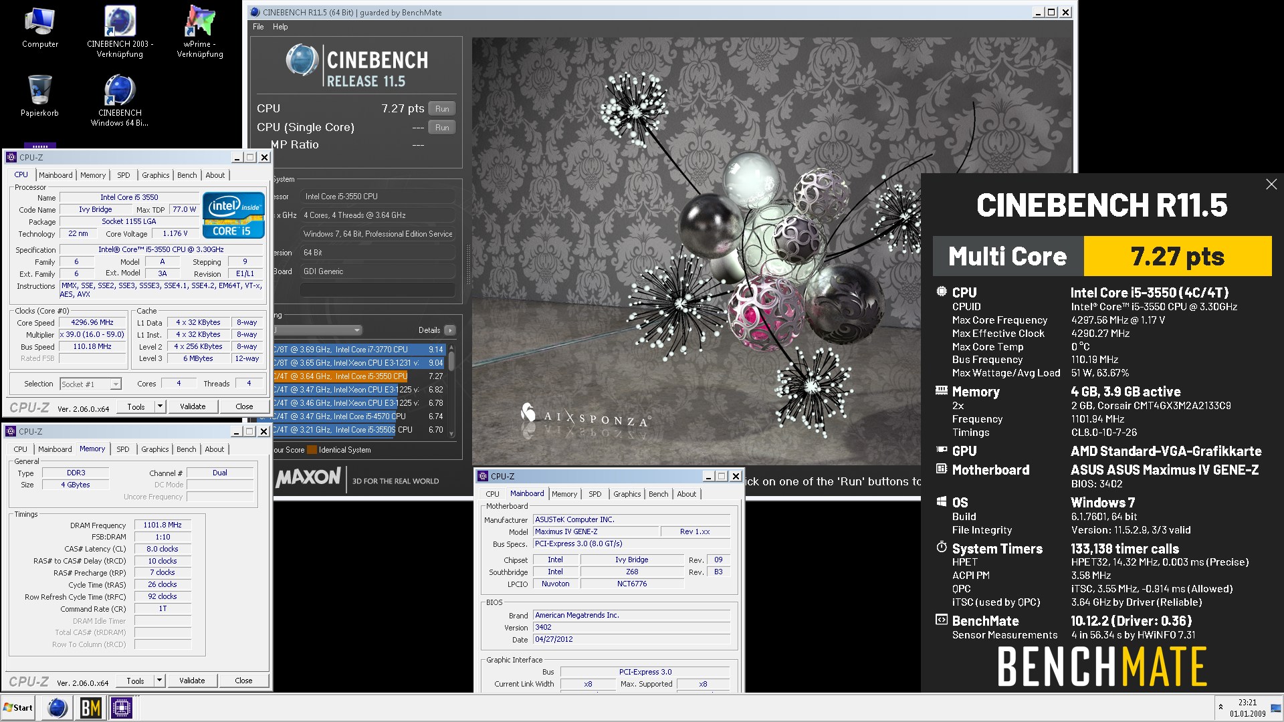
Task: Switch to Graphics tab in Mainboard CPU-Z window
Action: pos(627,494)
